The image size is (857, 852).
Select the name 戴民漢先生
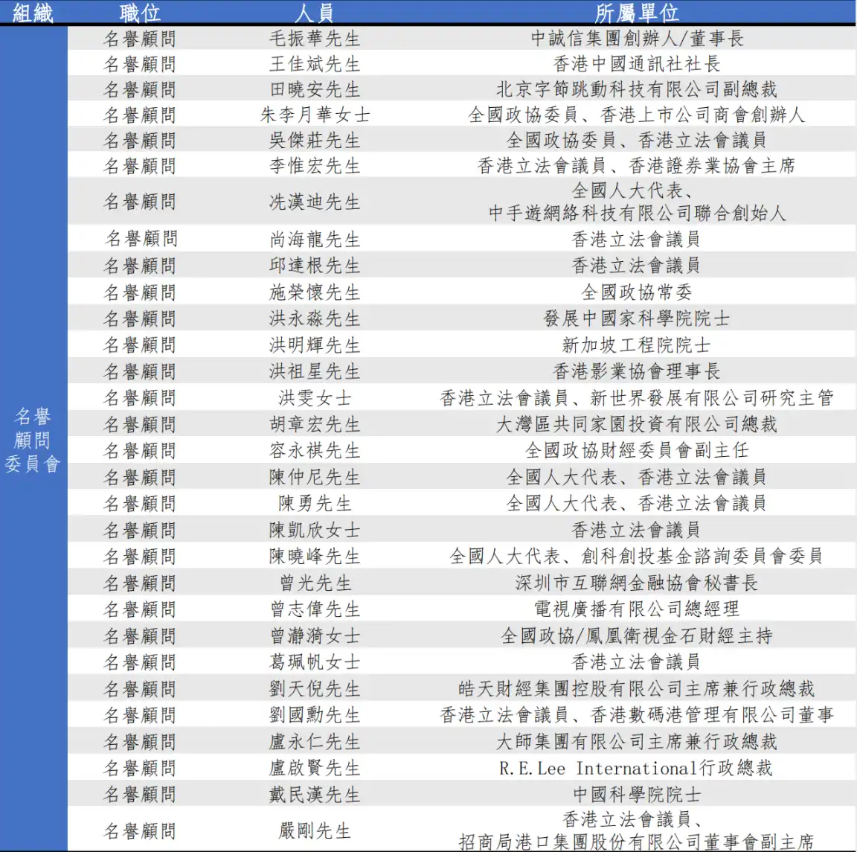click(315, 794)
